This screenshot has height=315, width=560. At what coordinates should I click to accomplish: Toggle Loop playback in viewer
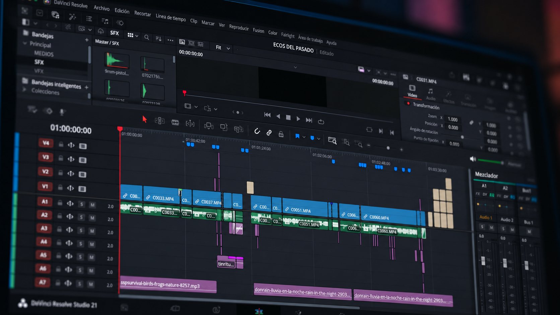click(x=321, y=122)
